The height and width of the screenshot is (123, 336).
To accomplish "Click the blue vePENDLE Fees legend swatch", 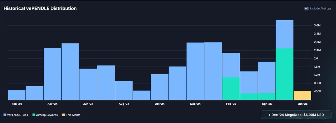I will 5,115.
